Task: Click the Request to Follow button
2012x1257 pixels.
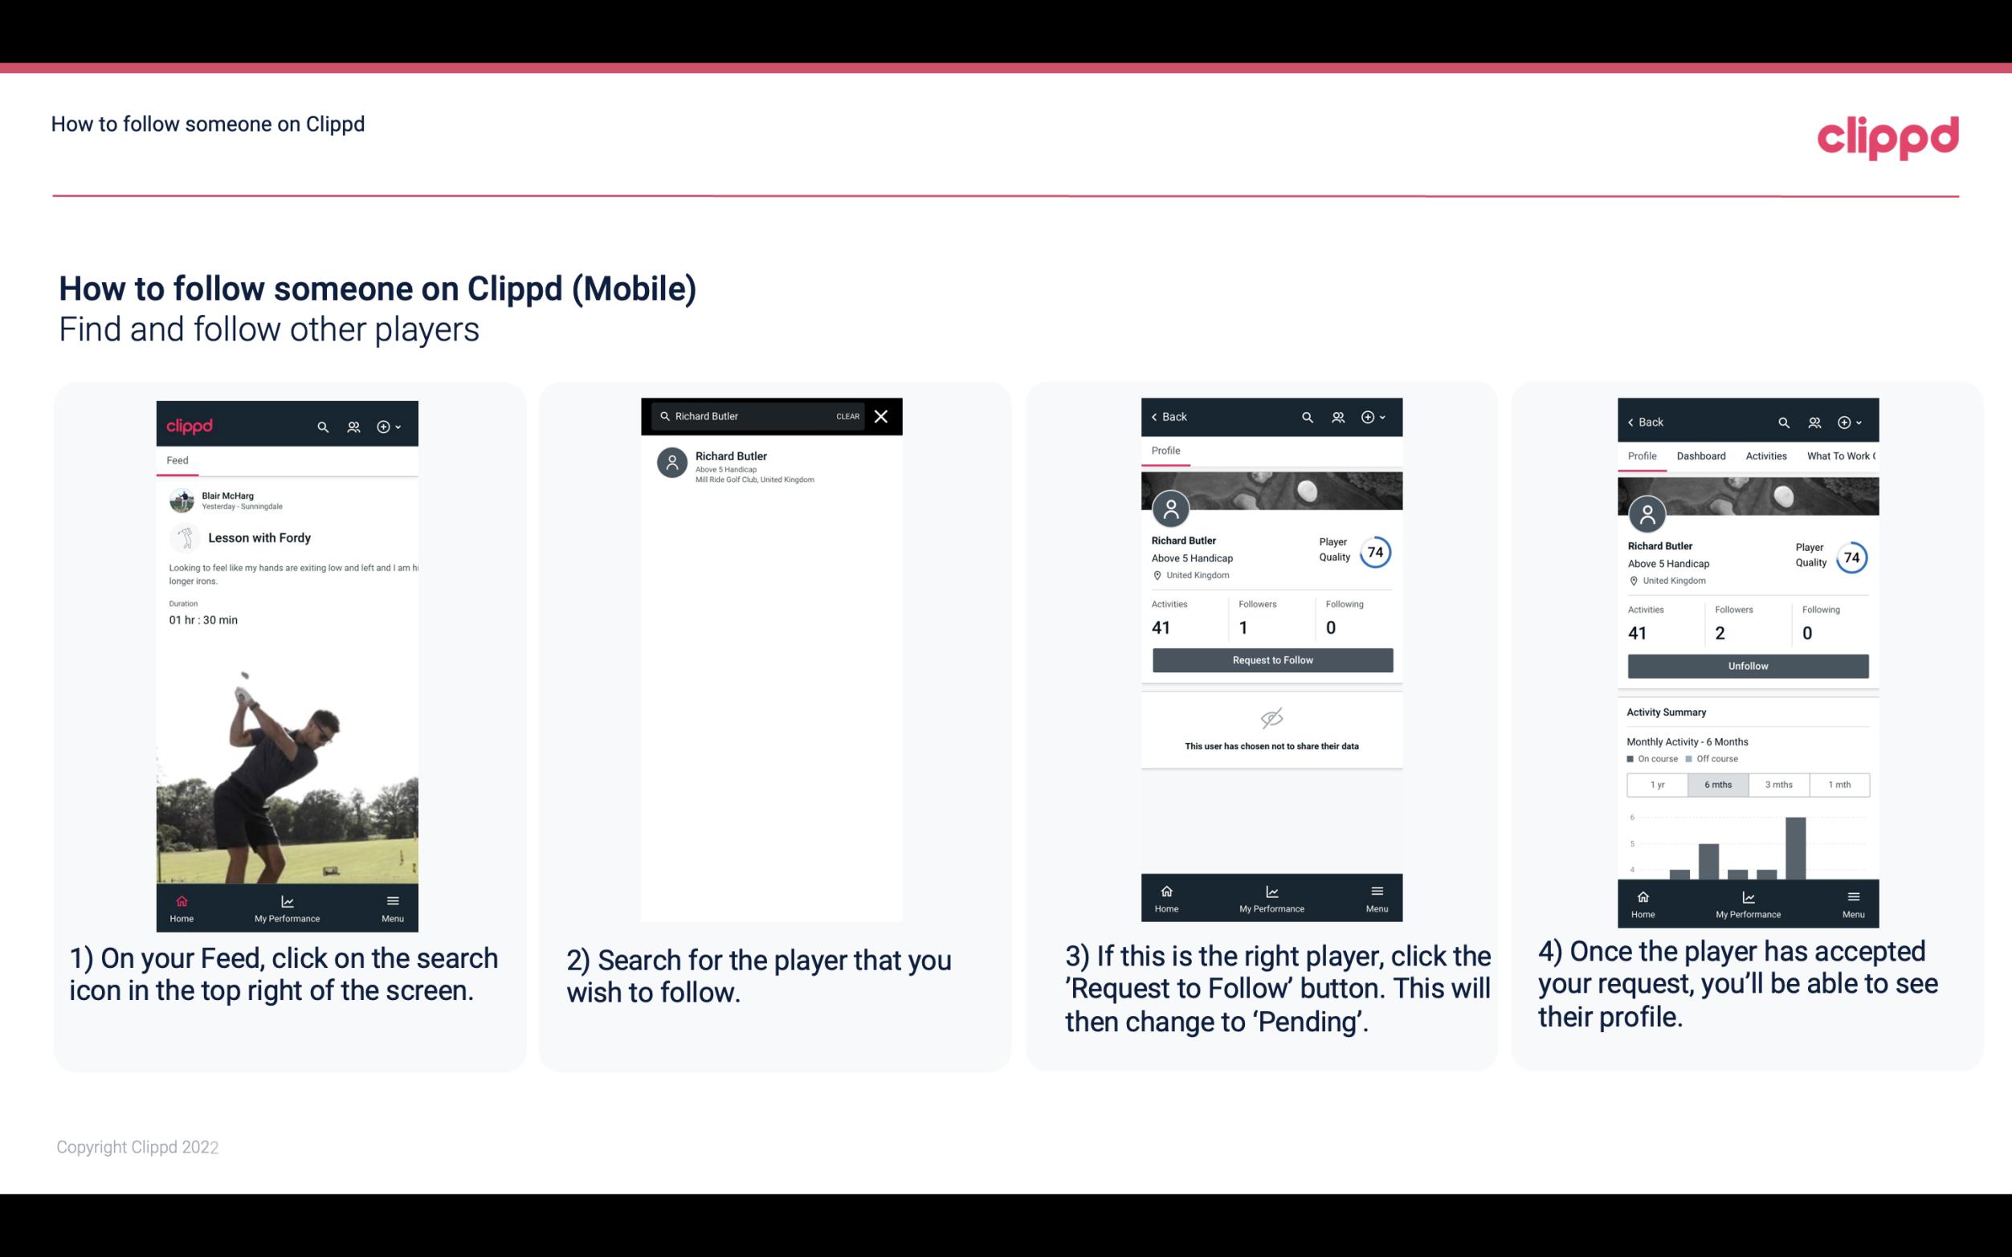Action: [x=1271, y=660]
